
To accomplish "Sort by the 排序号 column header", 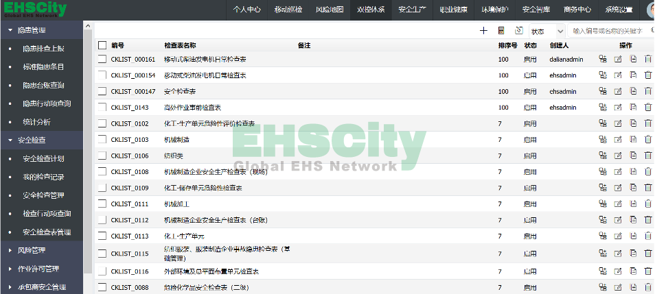I will pos(507,45).
